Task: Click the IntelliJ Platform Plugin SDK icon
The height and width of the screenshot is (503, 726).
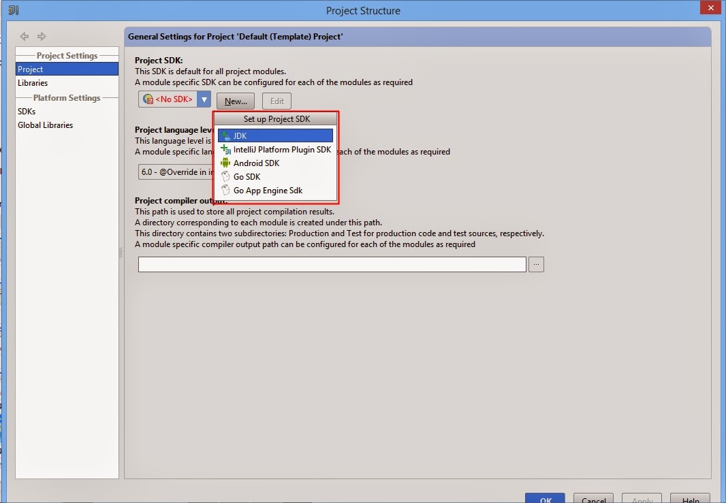Action: pos(225,150)
